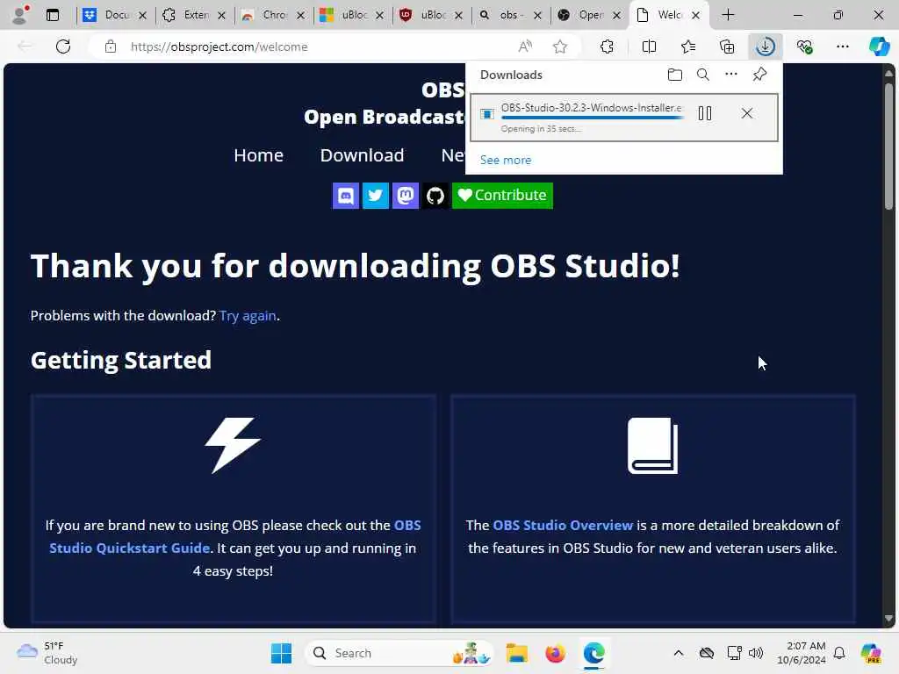Click the lightning bolt quickstart icon
This screenshot has width=899, height=674.
pyautogui.click(x=233, y=445)
